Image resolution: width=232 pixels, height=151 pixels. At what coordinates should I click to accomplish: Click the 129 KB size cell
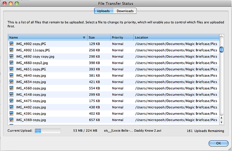[94, 44]
